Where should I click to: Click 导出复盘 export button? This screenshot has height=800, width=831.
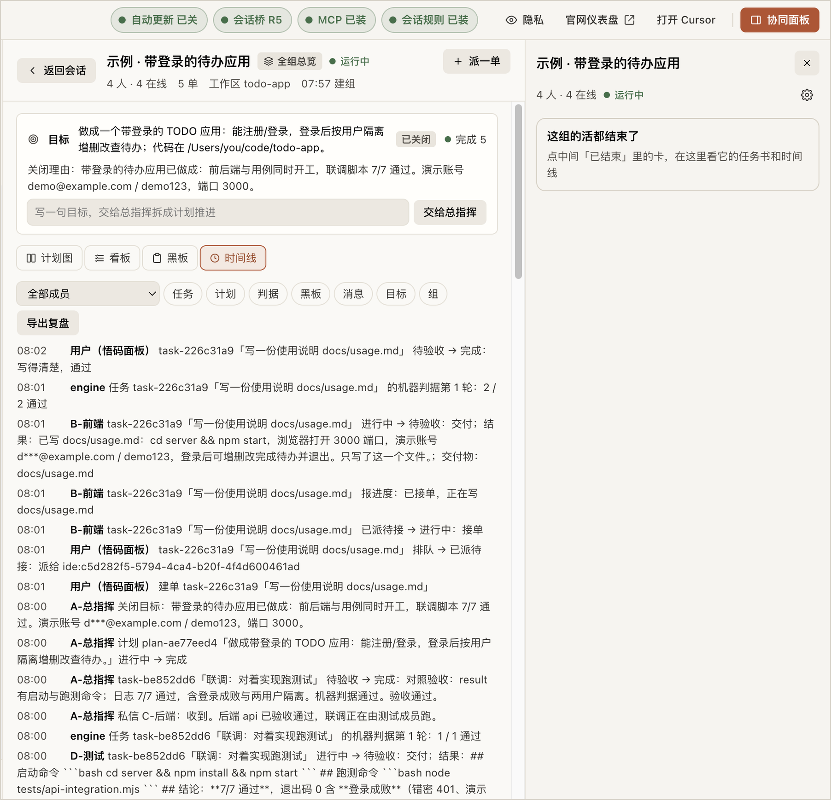point(48,323)
